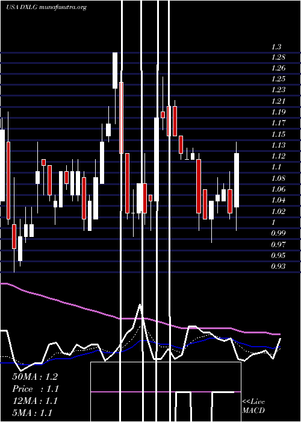301x422 pixels.
Task: Click the tallest white candlestick near 1.28
Action: click(115, 71)
